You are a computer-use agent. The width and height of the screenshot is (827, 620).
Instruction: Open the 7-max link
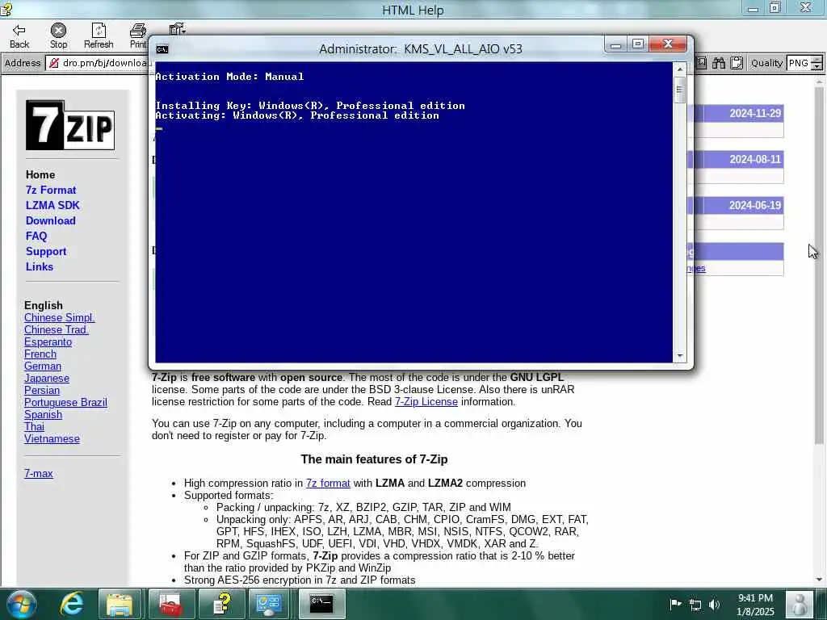click(x=39, y=473)
